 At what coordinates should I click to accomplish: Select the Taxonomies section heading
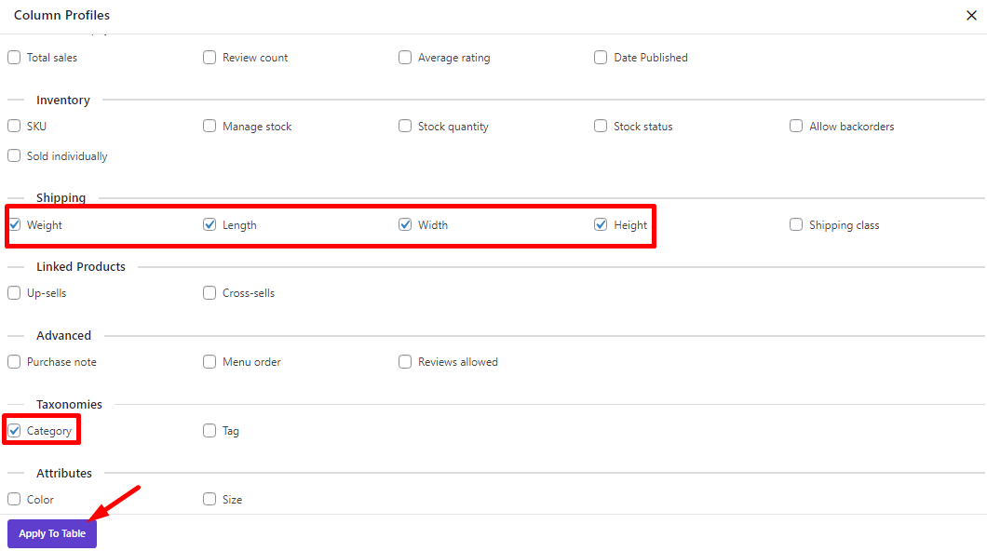pos(69,405)
